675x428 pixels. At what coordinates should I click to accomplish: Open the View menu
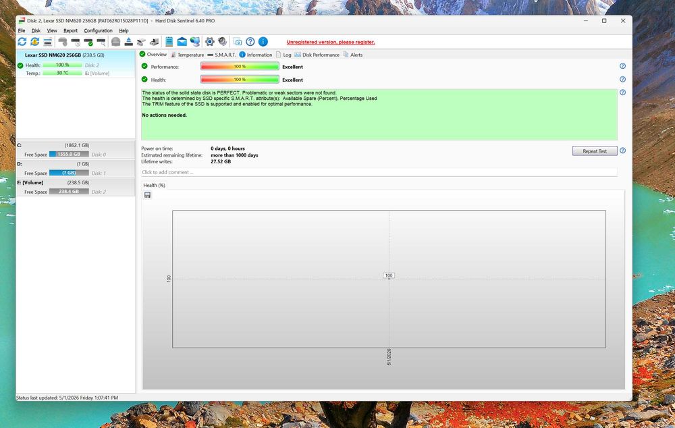click(x=52, y=30)
